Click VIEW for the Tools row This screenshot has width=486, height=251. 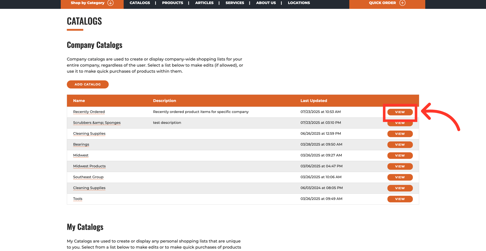(400, 199)
